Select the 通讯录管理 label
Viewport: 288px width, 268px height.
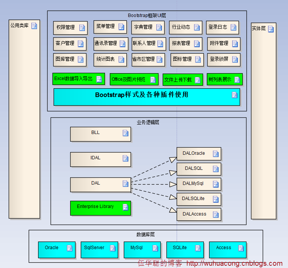[106, 43]
